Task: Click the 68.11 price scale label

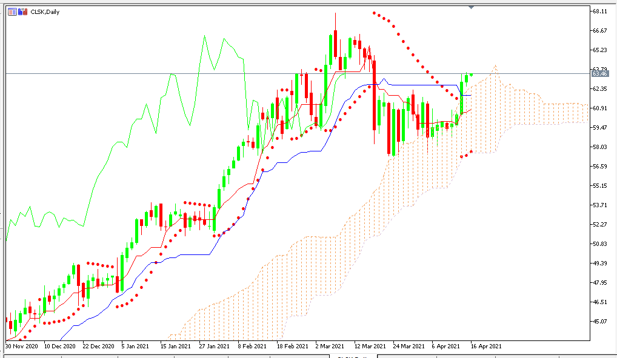Action: [599, 12]
